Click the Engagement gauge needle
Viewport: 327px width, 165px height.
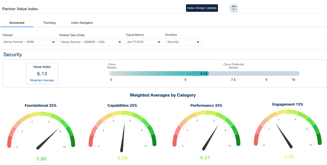tap(285, 136)
